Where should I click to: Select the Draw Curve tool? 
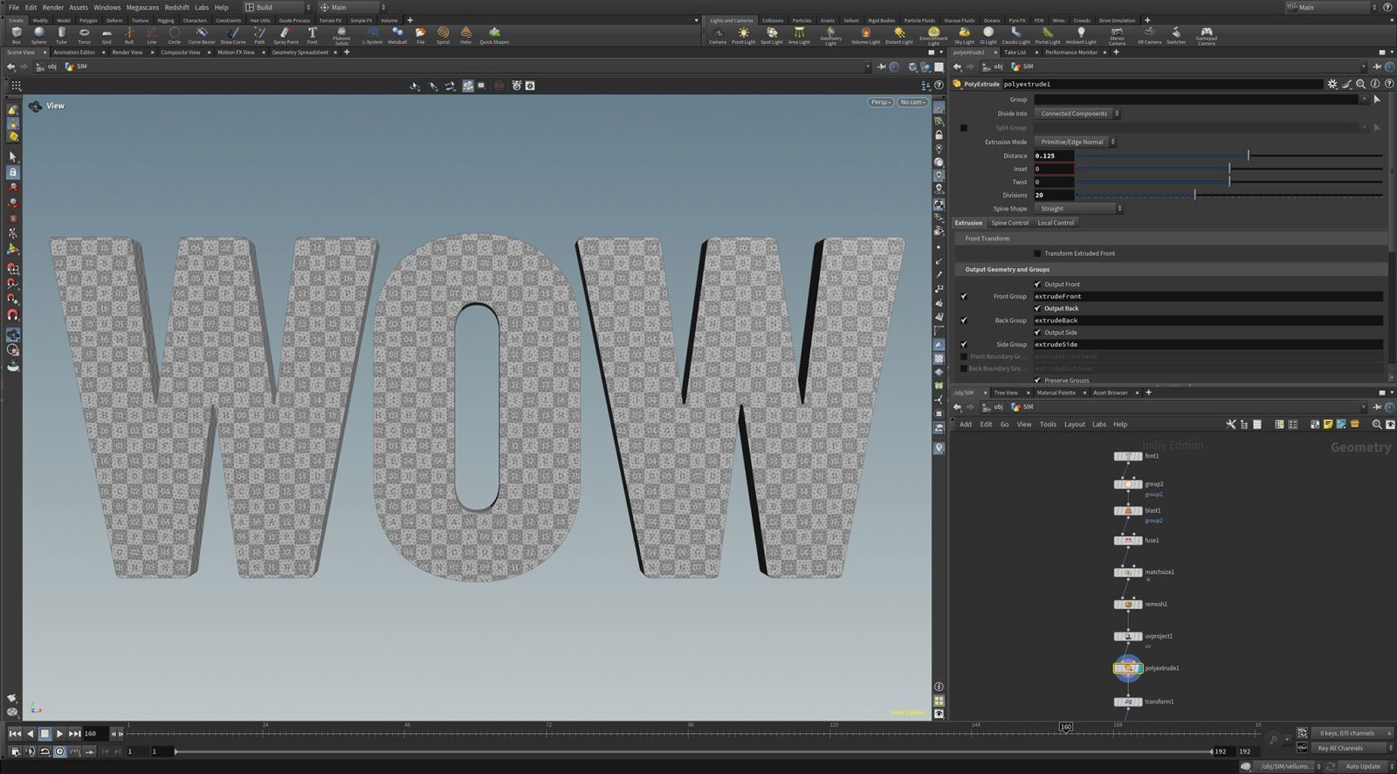[233, 35]
